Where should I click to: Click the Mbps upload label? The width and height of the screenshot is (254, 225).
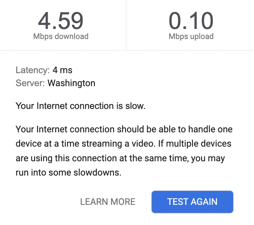point(191,36)
